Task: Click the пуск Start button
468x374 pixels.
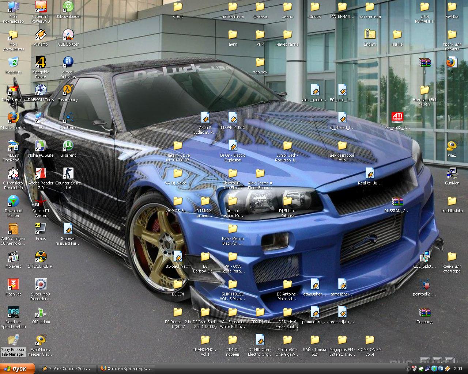Action: click(x=18, y=369)
